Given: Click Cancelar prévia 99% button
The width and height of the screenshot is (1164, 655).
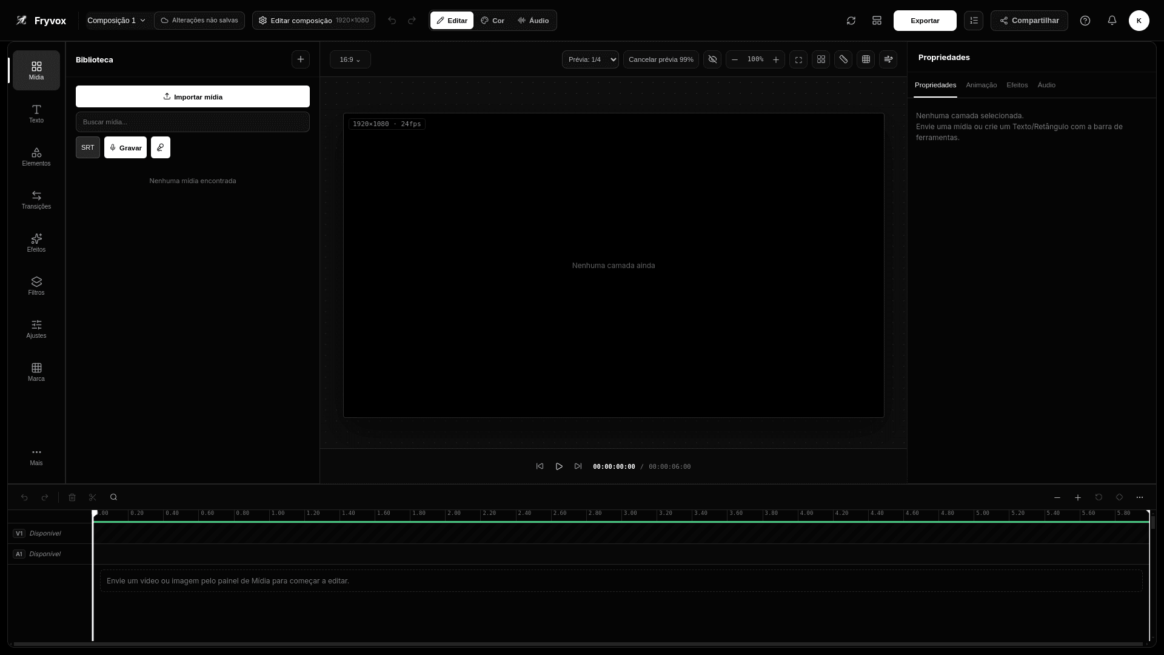Looking at the screenshot, I should (x=661, y=59).
